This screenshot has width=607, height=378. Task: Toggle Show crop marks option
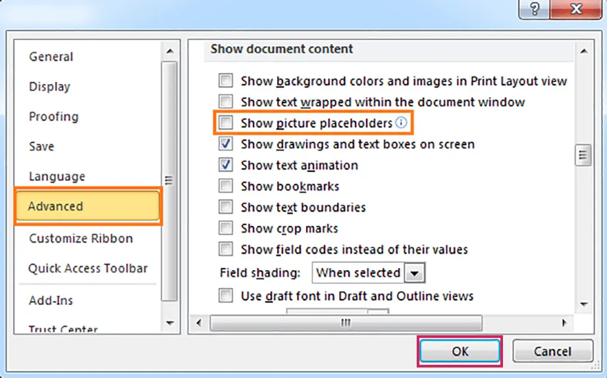pyautogui.click(x=226, y=228)
